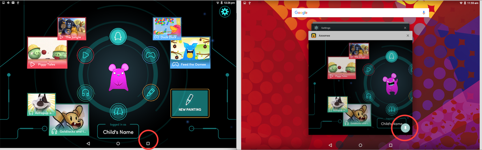
Task: Tap the 12:26 pm clock on left tablet
Action: [229, 3]
